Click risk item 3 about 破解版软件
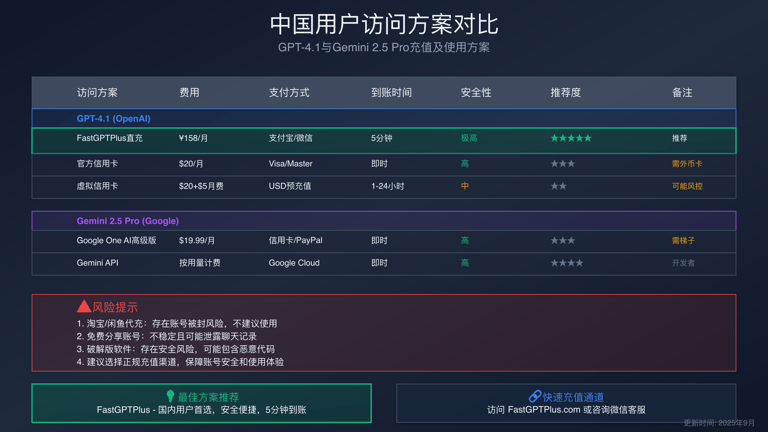Viewport: 768px width, 432px height. (x=176, y=349)
